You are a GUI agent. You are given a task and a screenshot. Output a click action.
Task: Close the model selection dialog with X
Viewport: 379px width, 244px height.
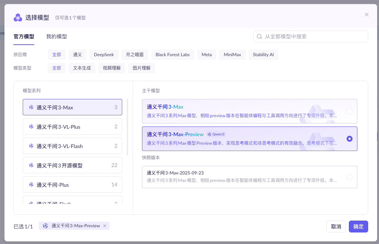[366, 15]
